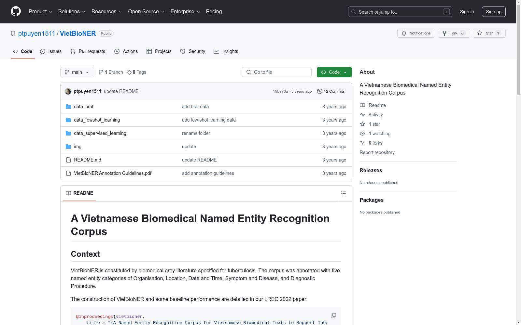Open the data_supervised_learning folder
The image size is (521, 325).
100,133
